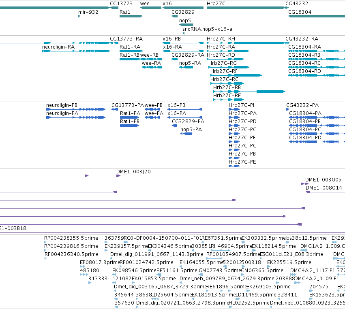345x309 pixels.
Task: Click the wee gene feature label
Action: (x=145, y=4)
